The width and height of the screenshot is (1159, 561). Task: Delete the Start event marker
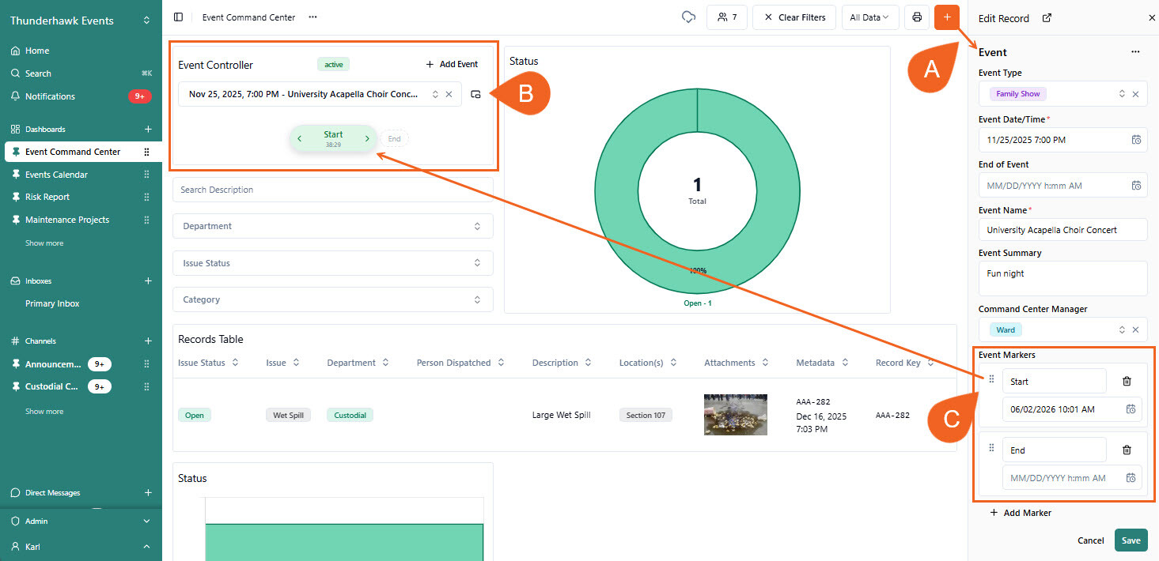pos(1127,381)
